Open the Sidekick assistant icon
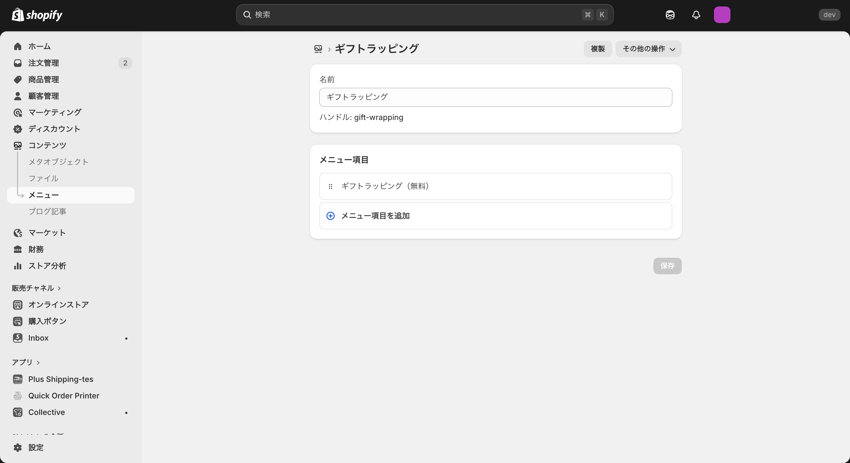Image resolution: width=850 pixels, height=463 pixels. [670, 14]
